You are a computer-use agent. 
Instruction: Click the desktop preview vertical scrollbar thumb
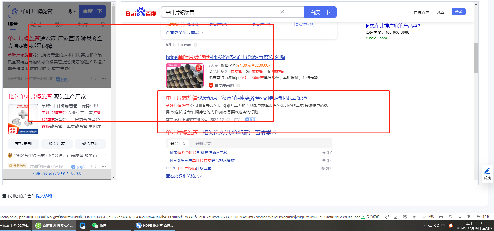tap(476, 58)
